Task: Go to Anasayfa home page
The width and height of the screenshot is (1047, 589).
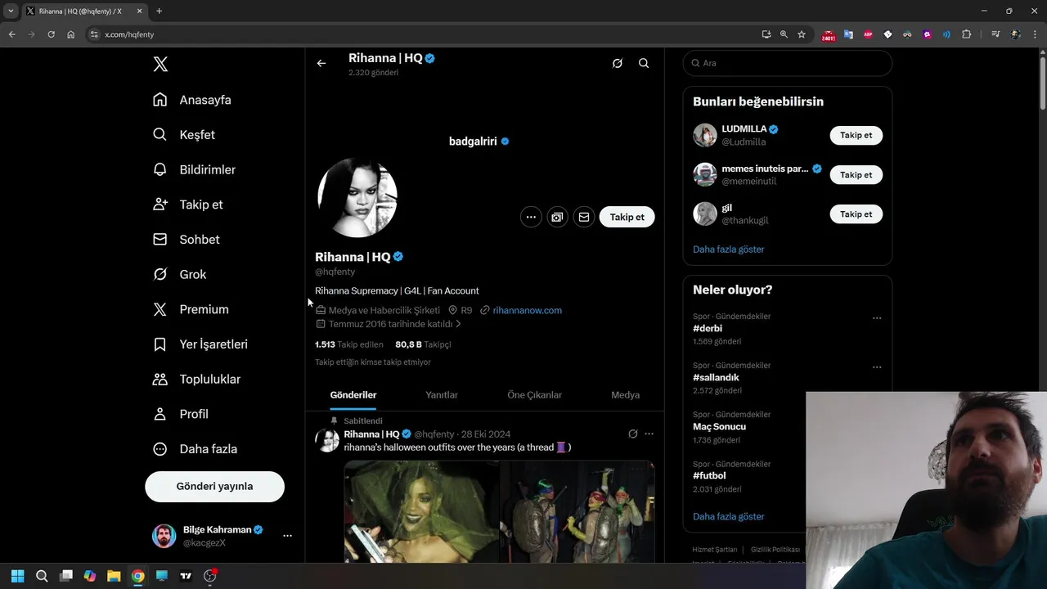Action: [192, 100]
